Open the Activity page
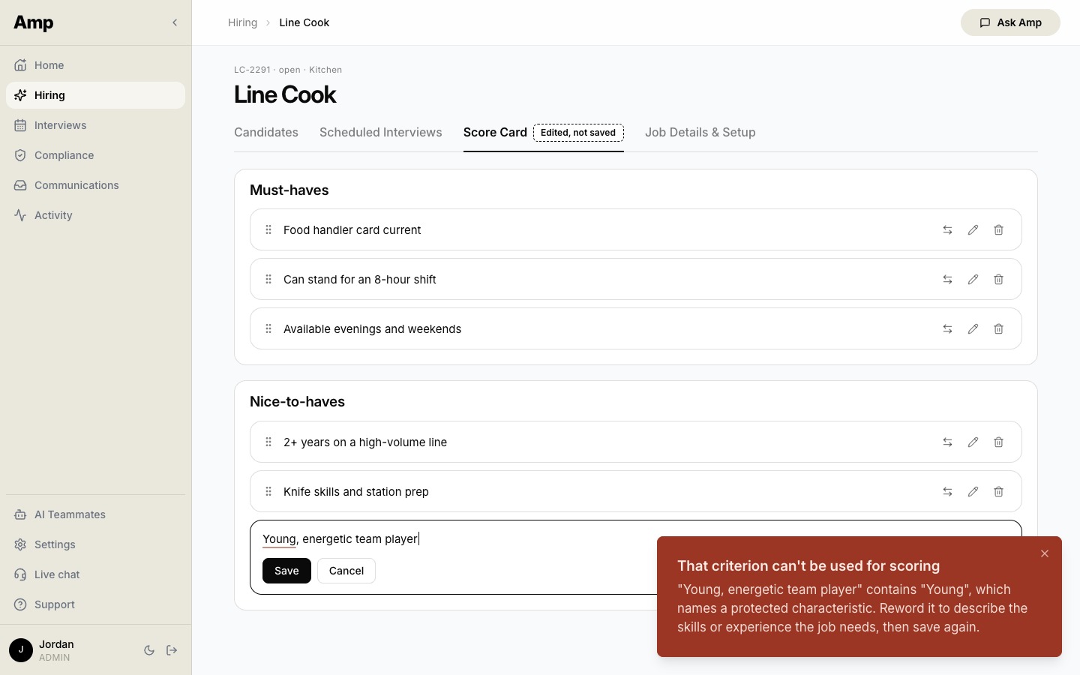Viewport: 1080px width, 675px height. coord(95,215)
